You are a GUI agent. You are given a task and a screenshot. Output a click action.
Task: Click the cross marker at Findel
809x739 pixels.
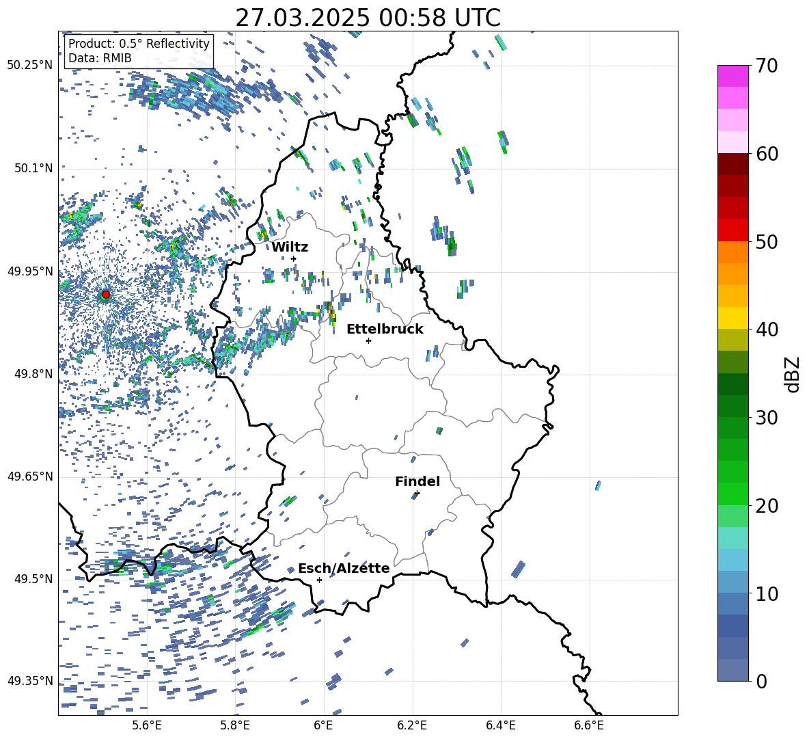pyautogui.click(x=417, y=494)
